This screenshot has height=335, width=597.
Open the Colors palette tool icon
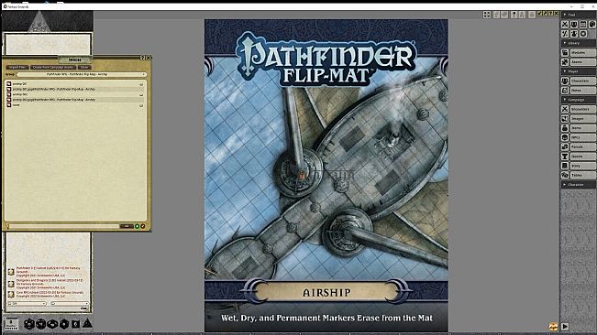coord(592,25)
